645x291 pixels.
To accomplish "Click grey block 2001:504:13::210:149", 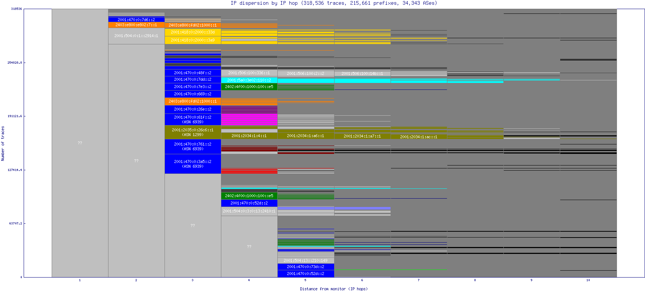I will 305,260.
